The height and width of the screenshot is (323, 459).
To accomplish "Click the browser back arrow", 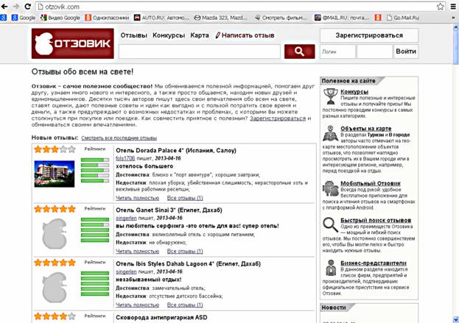I will click(x=4, y=7).
